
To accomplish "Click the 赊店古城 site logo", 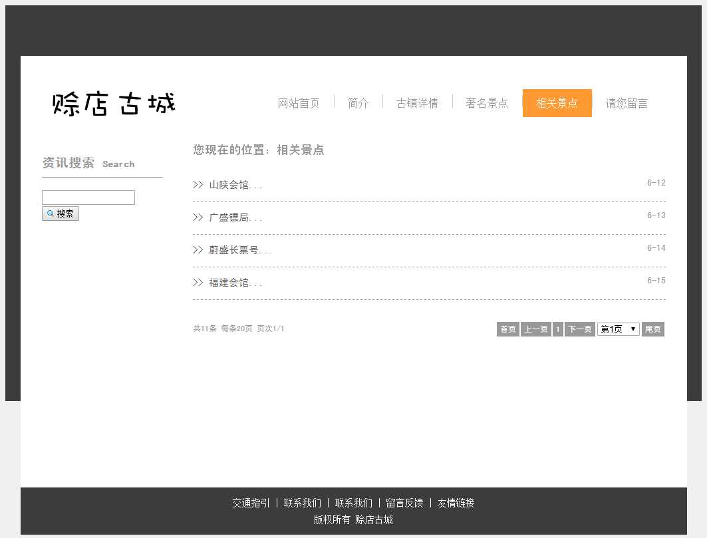I will tap(114, 104).
